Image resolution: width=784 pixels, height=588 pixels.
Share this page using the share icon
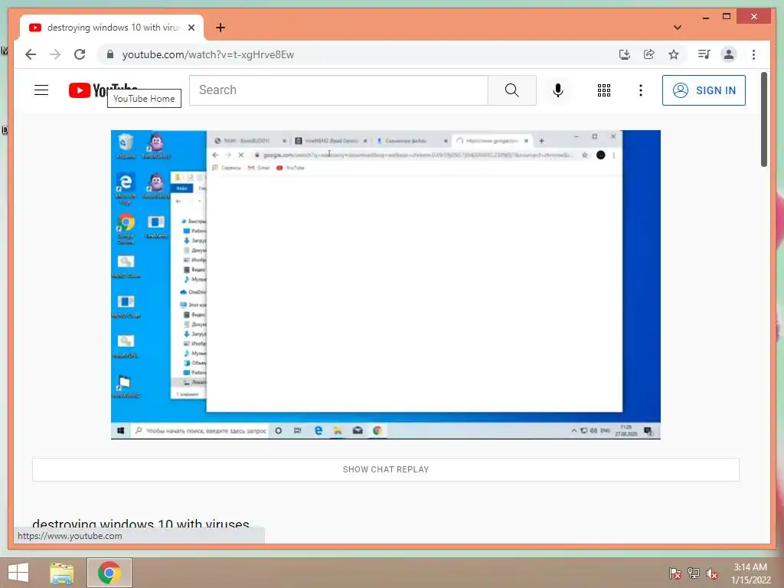(x=648, y=54)
